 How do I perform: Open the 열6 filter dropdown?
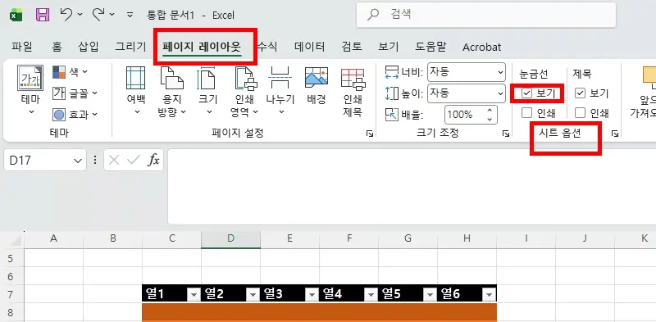[x=489, y=295]
